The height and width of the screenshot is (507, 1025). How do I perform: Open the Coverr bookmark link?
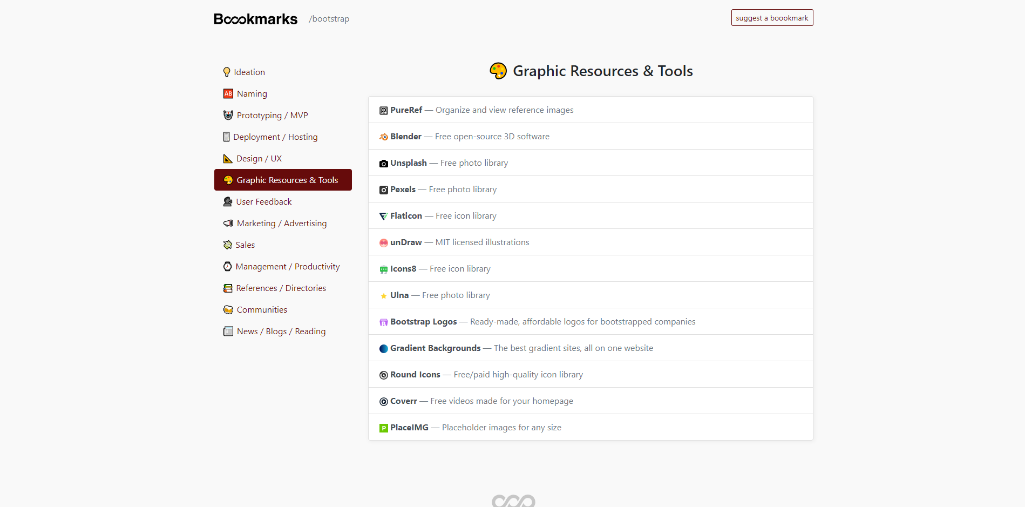click(590, 401)
